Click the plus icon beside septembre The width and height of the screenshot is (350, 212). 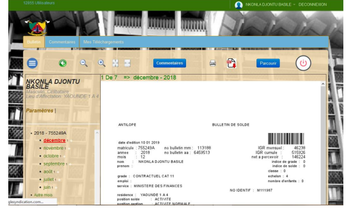[70, 164]
